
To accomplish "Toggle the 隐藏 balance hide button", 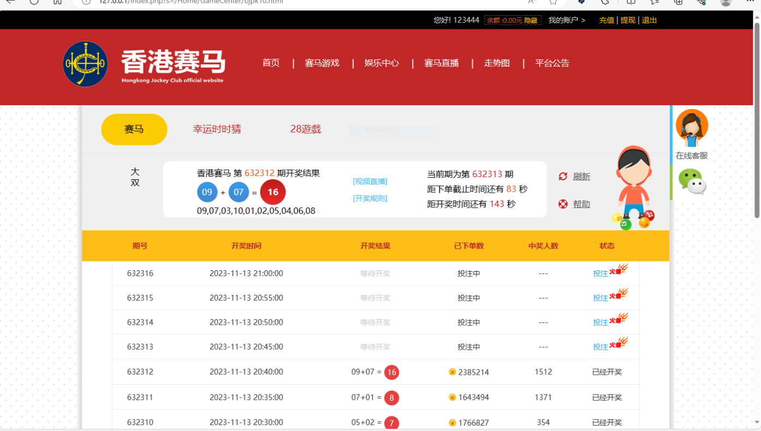I will point(531,21).
